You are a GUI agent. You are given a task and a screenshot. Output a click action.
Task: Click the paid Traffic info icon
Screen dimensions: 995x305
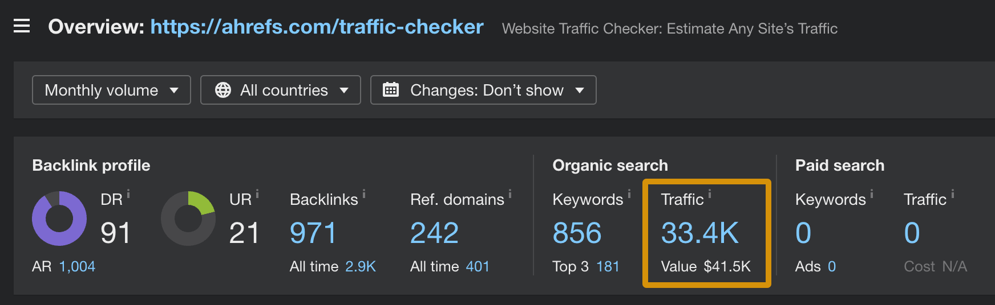953,193
